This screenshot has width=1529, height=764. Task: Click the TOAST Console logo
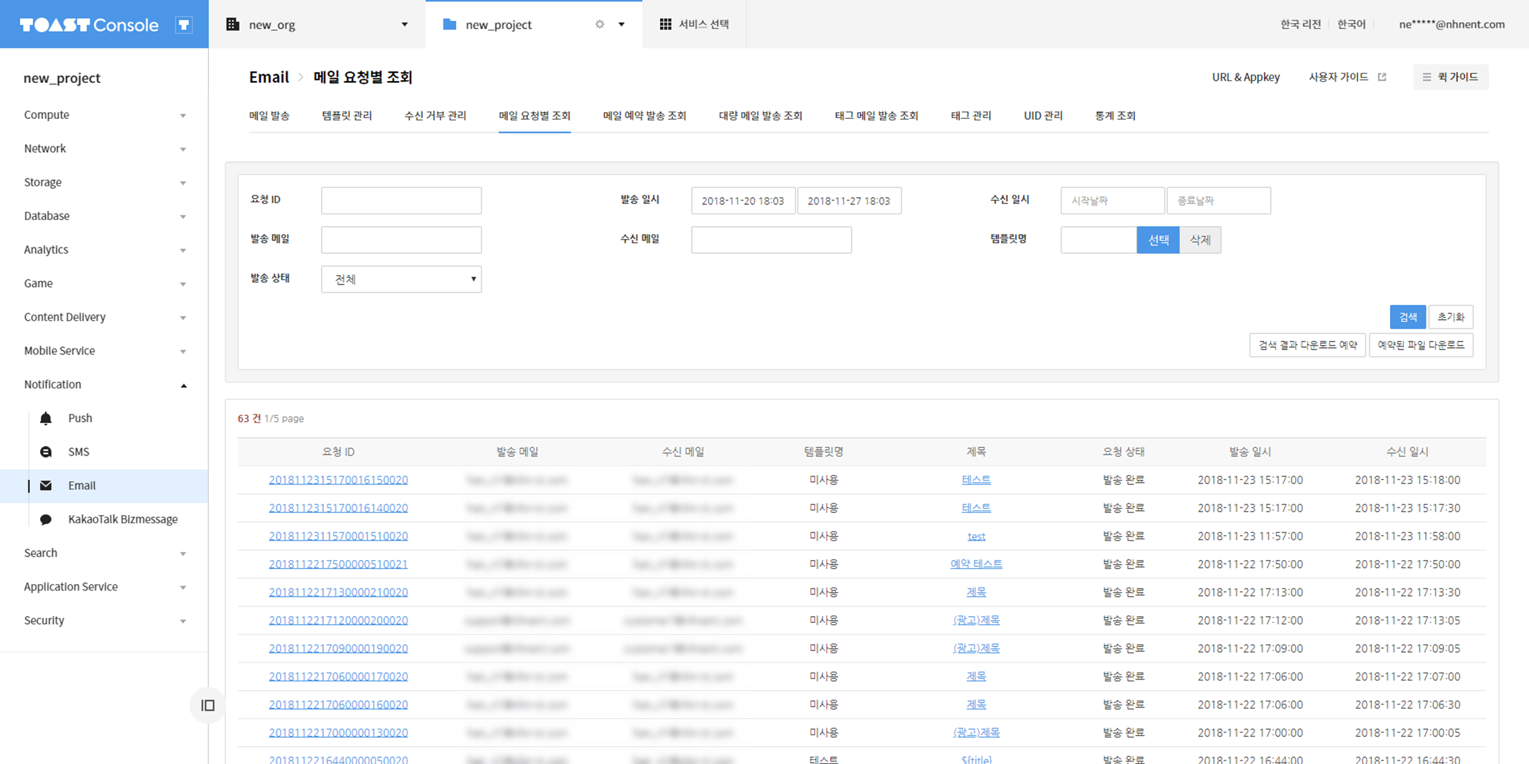click(89, 25)
